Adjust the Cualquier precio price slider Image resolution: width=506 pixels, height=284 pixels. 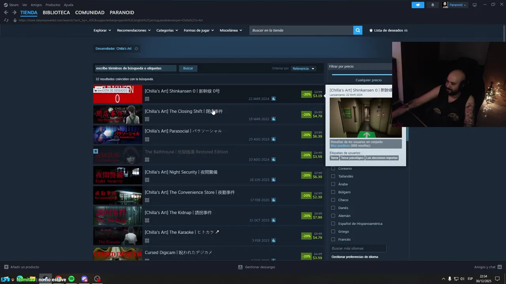click(362, 74)
